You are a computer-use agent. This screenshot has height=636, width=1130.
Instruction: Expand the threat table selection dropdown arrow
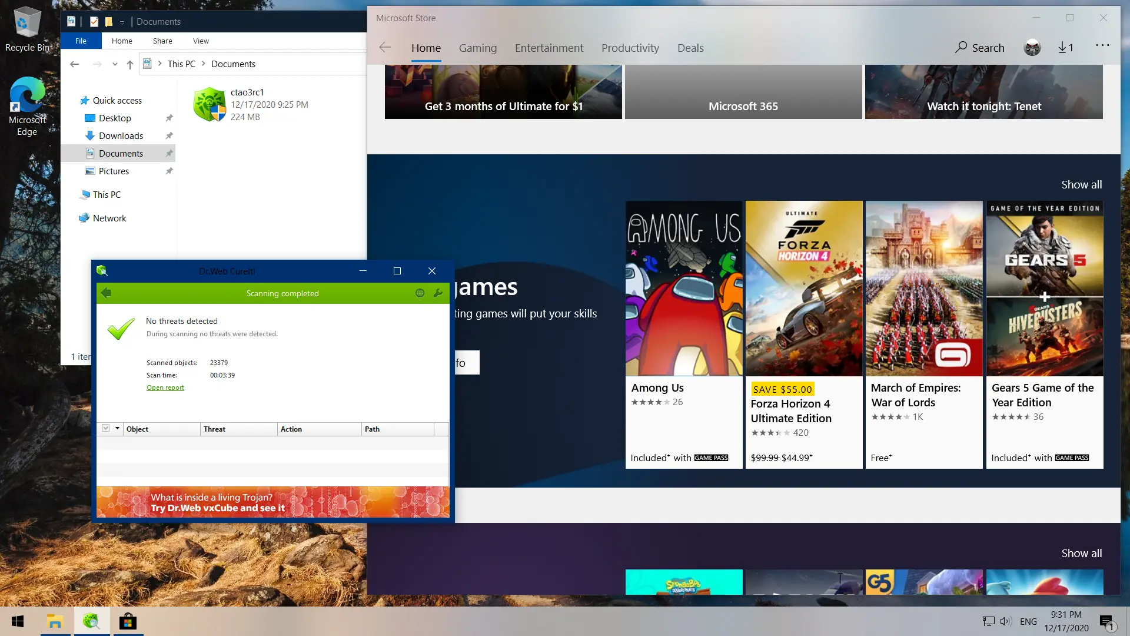117,428
